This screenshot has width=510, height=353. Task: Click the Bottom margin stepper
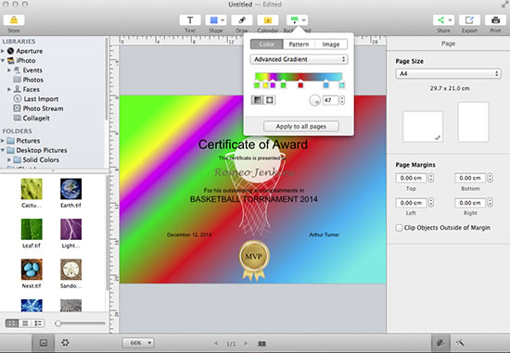click(490, 178)
